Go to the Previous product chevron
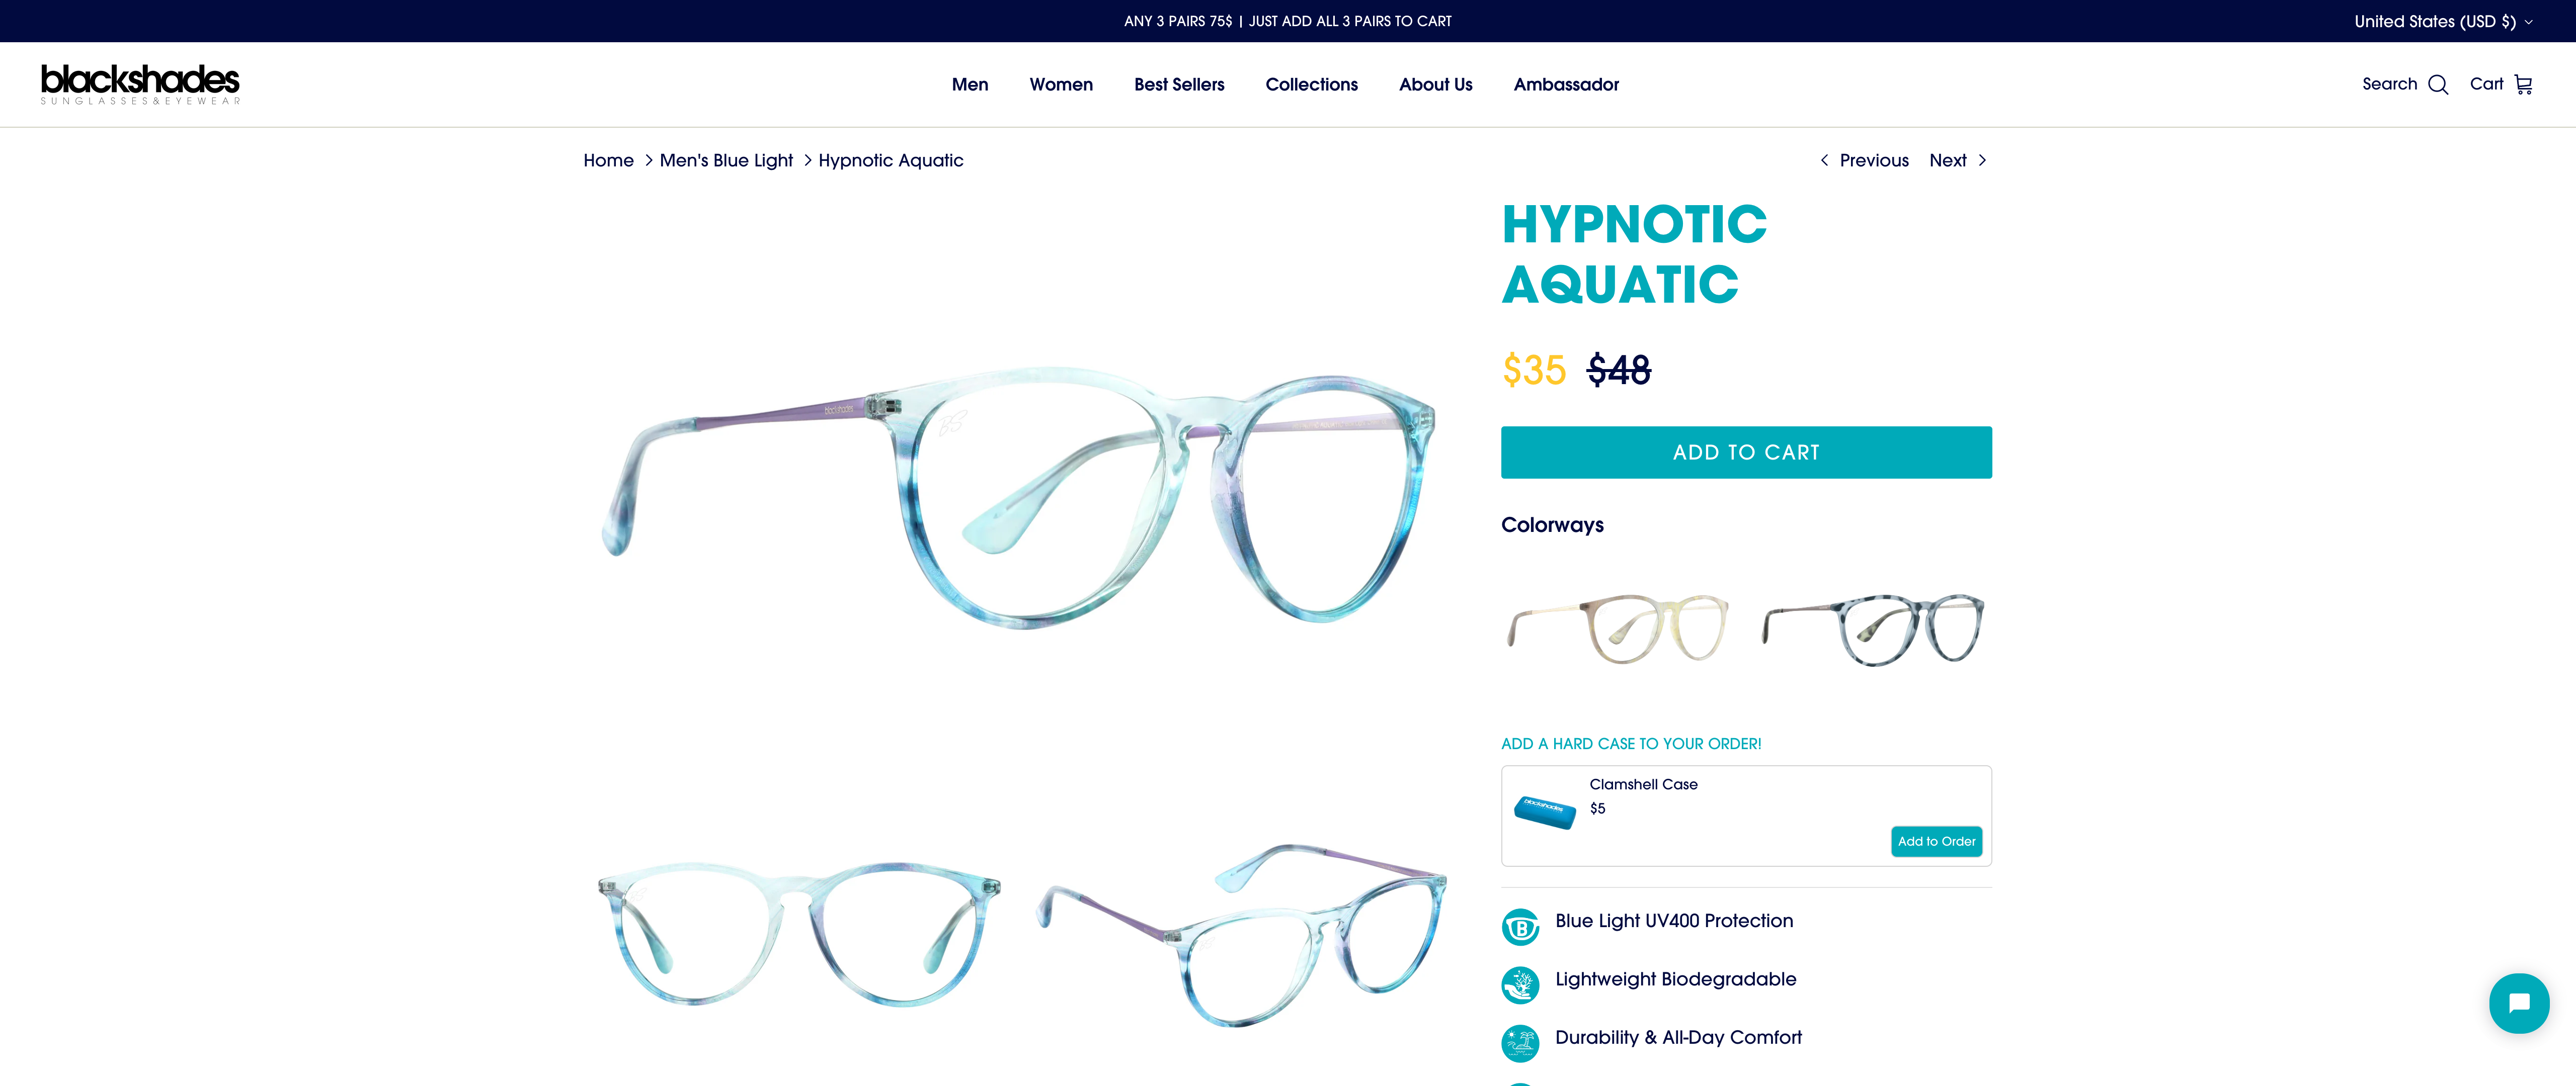Image resolution: width=2576 pixels, height=1086 pixels. (1824, 160)
